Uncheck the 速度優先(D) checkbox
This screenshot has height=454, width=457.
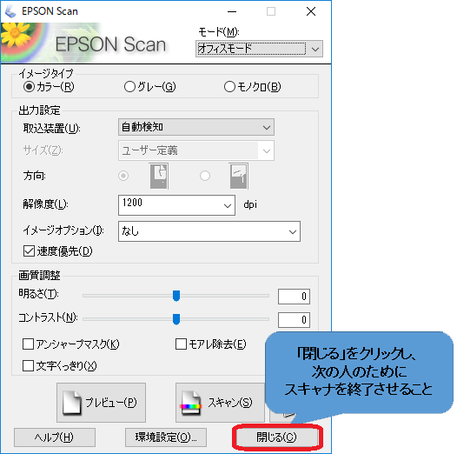point(29,251)
